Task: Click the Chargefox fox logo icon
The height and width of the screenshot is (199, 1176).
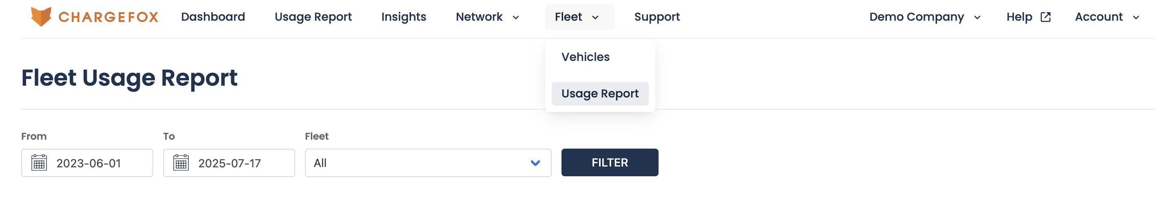Action: click(41, 17)
